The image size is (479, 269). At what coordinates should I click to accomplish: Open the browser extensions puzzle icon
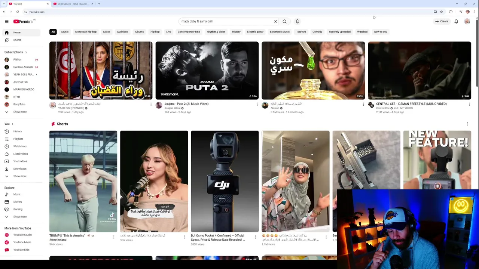pos(451,12)
